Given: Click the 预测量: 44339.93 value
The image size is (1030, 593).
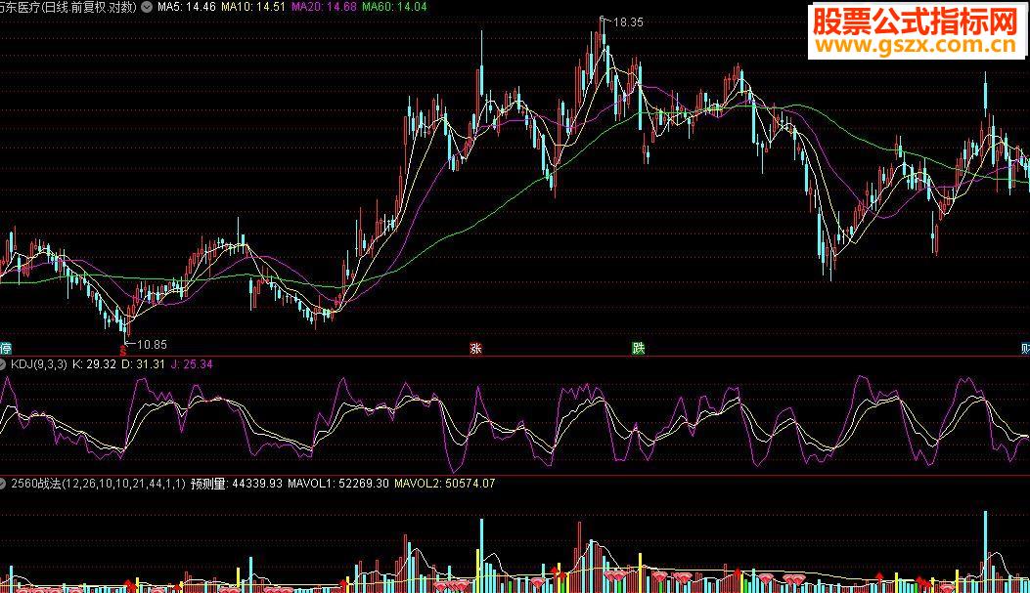Looking at the screenshot, I should click(x=237, y=484).
